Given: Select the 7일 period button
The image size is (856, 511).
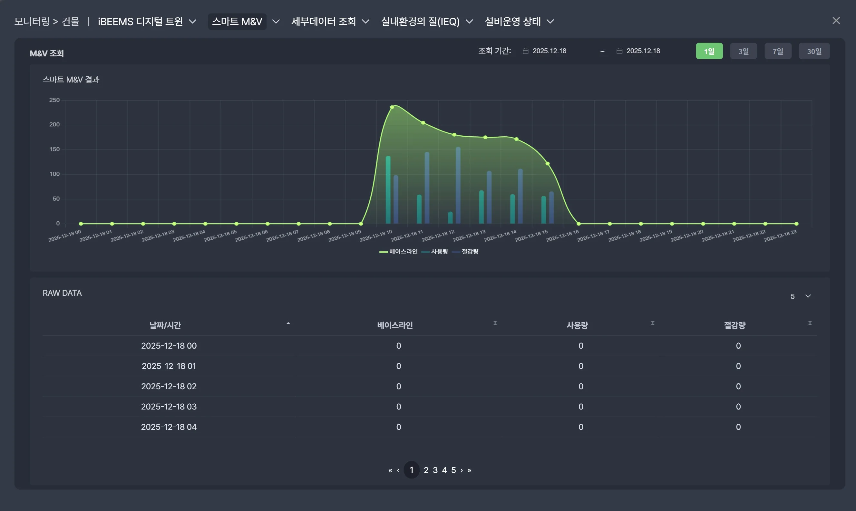Looking at the screenshot, I should (x=778, y=51).
